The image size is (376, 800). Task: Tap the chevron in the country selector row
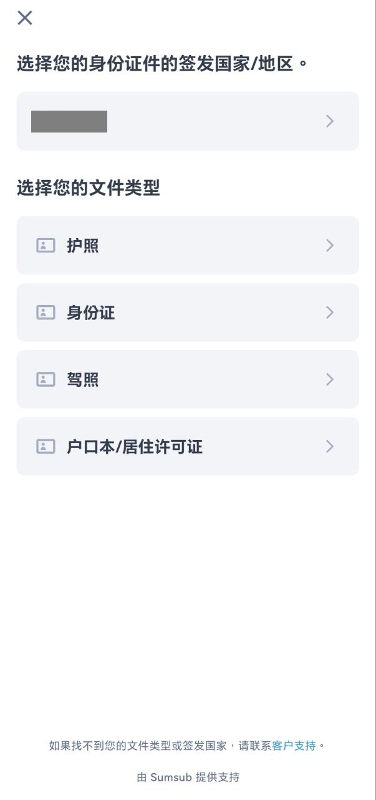(x=330, y=121)
